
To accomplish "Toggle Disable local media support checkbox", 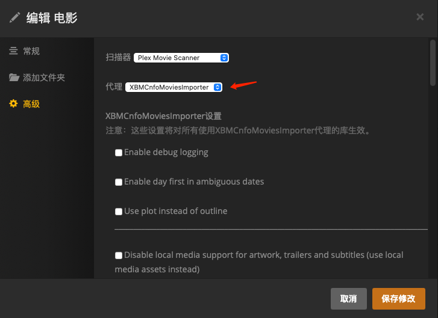I will click(119, 255).
